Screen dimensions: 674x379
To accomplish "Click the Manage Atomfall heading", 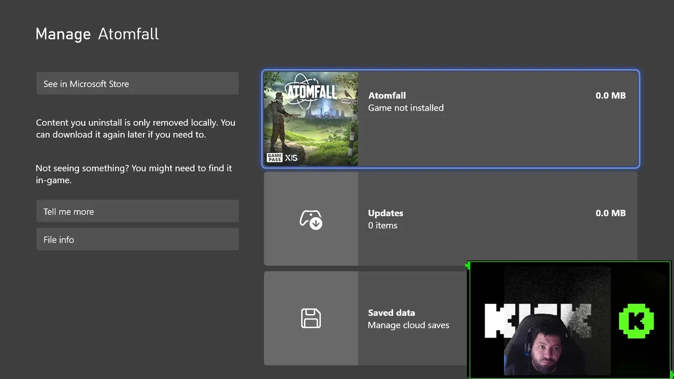I will (x=97, y=34).
